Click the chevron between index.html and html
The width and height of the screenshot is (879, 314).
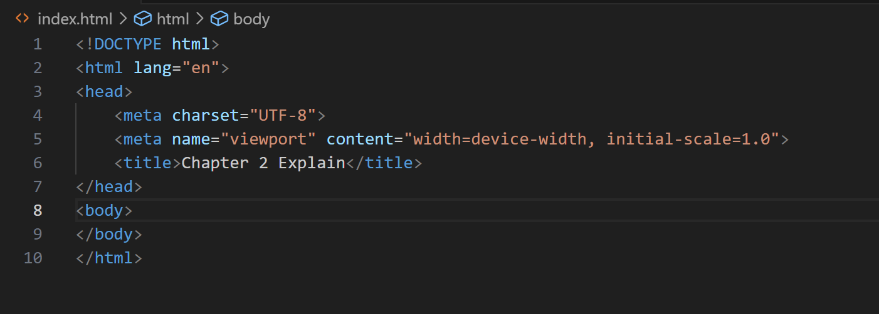coord(124,19)
